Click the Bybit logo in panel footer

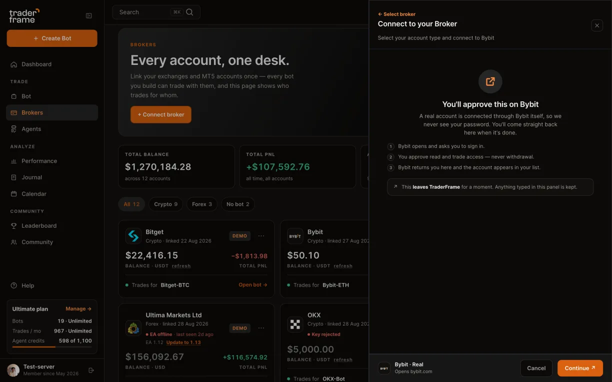pos(384,369)
